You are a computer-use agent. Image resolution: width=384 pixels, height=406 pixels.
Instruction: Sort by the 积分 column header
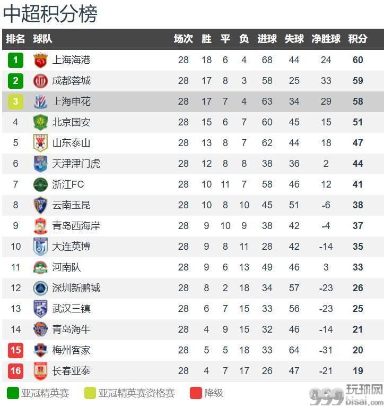[x=358, y=39]
